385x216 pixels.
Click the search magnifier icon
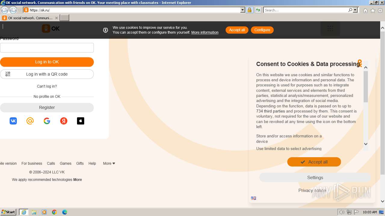click(350, 10)
